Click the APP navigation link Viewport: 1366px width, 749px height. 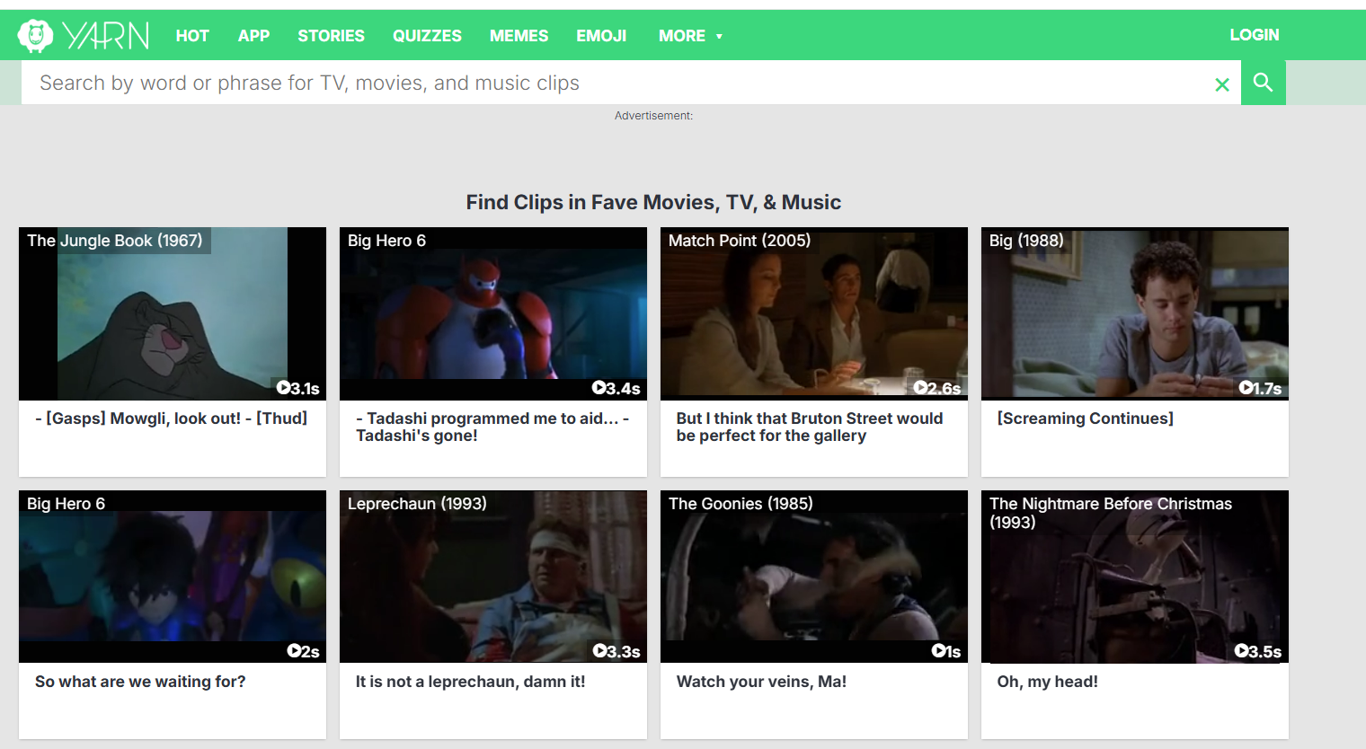253,36
